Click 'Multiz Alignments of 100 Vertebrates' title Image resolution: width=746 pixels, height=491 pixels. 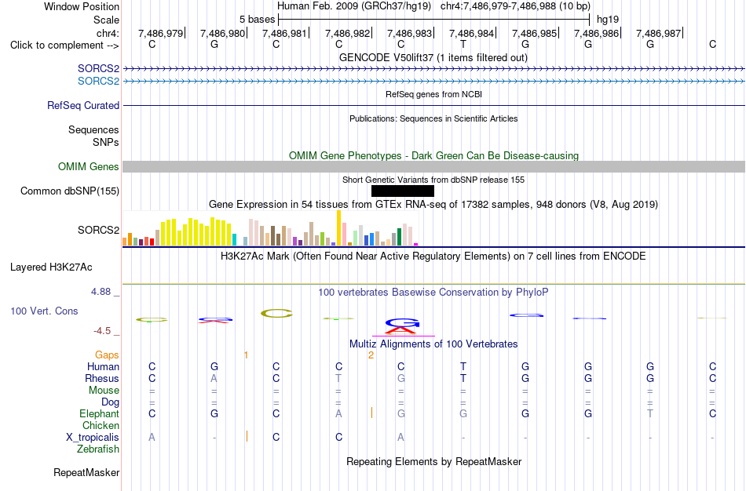click(433, 344)
